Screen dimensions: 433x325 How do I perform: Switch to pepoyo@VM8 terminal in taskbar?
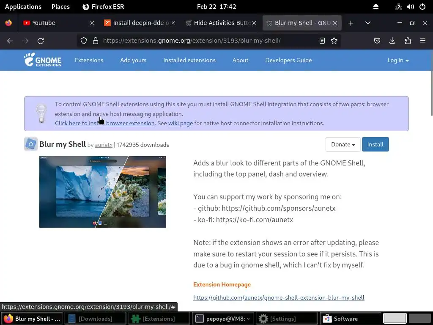pyautogui.click(x=223, y=319)
